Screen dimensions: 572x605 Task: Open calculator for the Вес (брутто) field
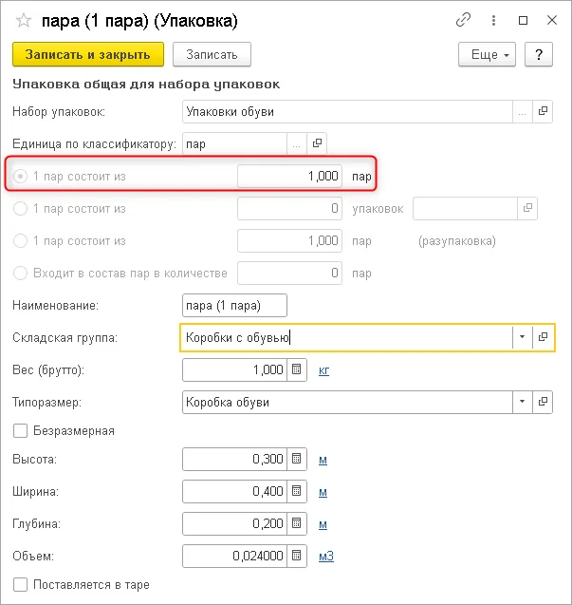pyautogui.click(x=296, y=369)
